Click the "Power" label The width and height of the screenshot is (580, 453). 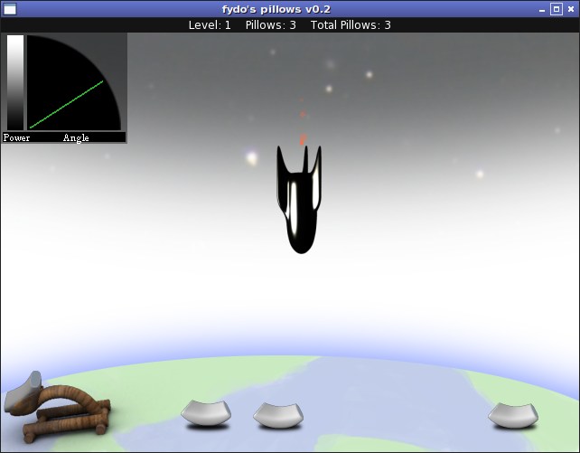16,137
